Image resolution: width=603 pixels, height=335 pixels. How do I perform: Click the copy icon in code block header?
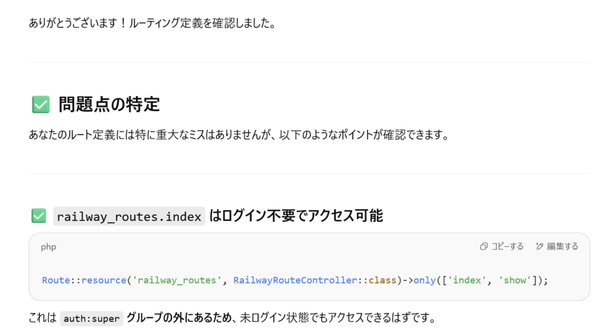[x=484, y=247]
